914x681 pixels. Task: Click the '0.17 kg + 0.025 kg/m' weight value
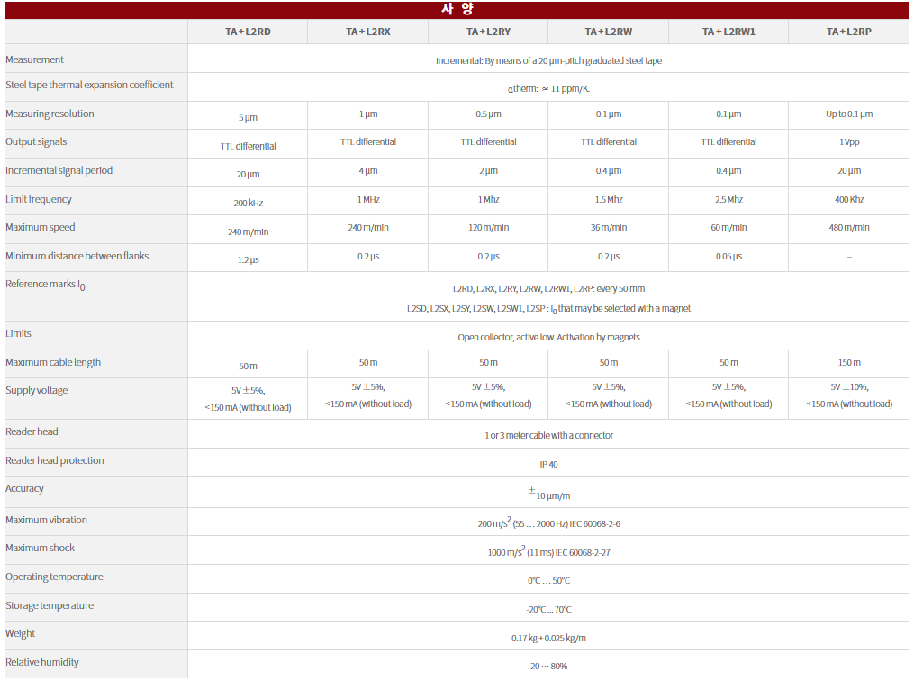pyautogui.click(x=548, y=638)
